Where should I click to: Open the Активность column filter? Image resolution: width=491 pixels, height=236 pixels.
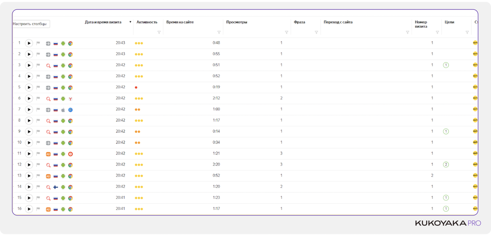coord(159,32)
